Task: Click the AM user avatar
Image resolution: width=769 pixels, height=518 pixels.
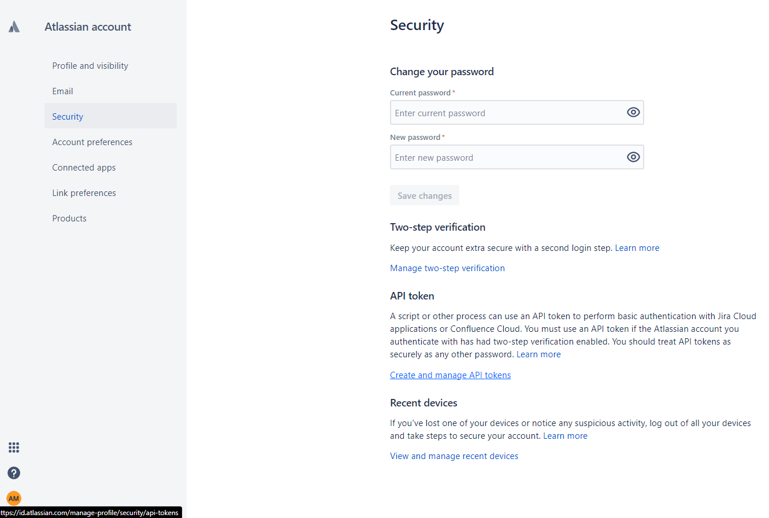Action: pos(14,498)
